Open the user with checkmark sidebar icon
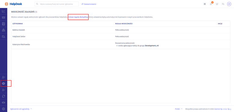The image size is (234, 112). pyautogui.click(x=3, y=90)
